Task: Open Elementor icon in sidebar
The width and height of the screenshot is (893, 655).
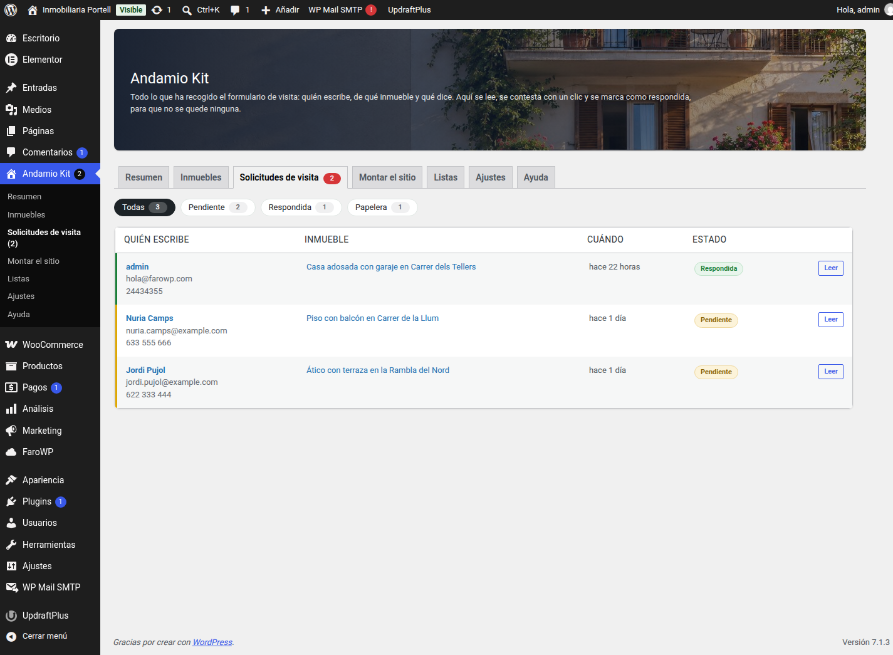Action: 11,60
